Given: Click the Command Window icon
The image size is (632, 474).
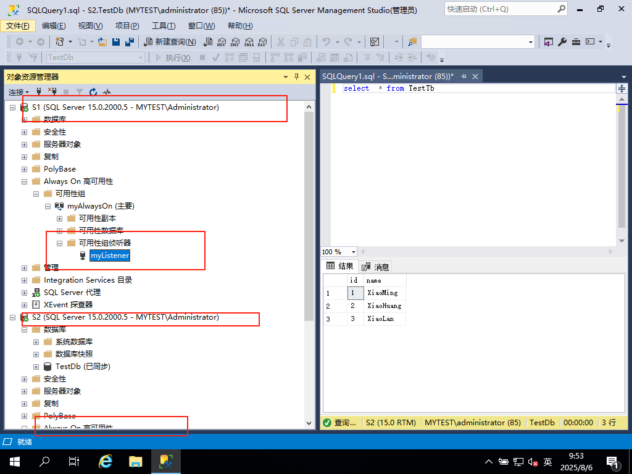Looking at the screenshot, I should (x=590, y=41).
